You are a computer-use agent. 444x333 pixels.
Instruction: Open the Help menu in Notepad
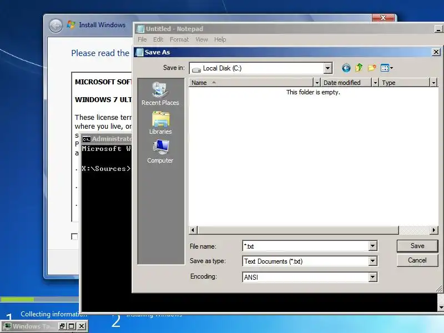[220, 39]
